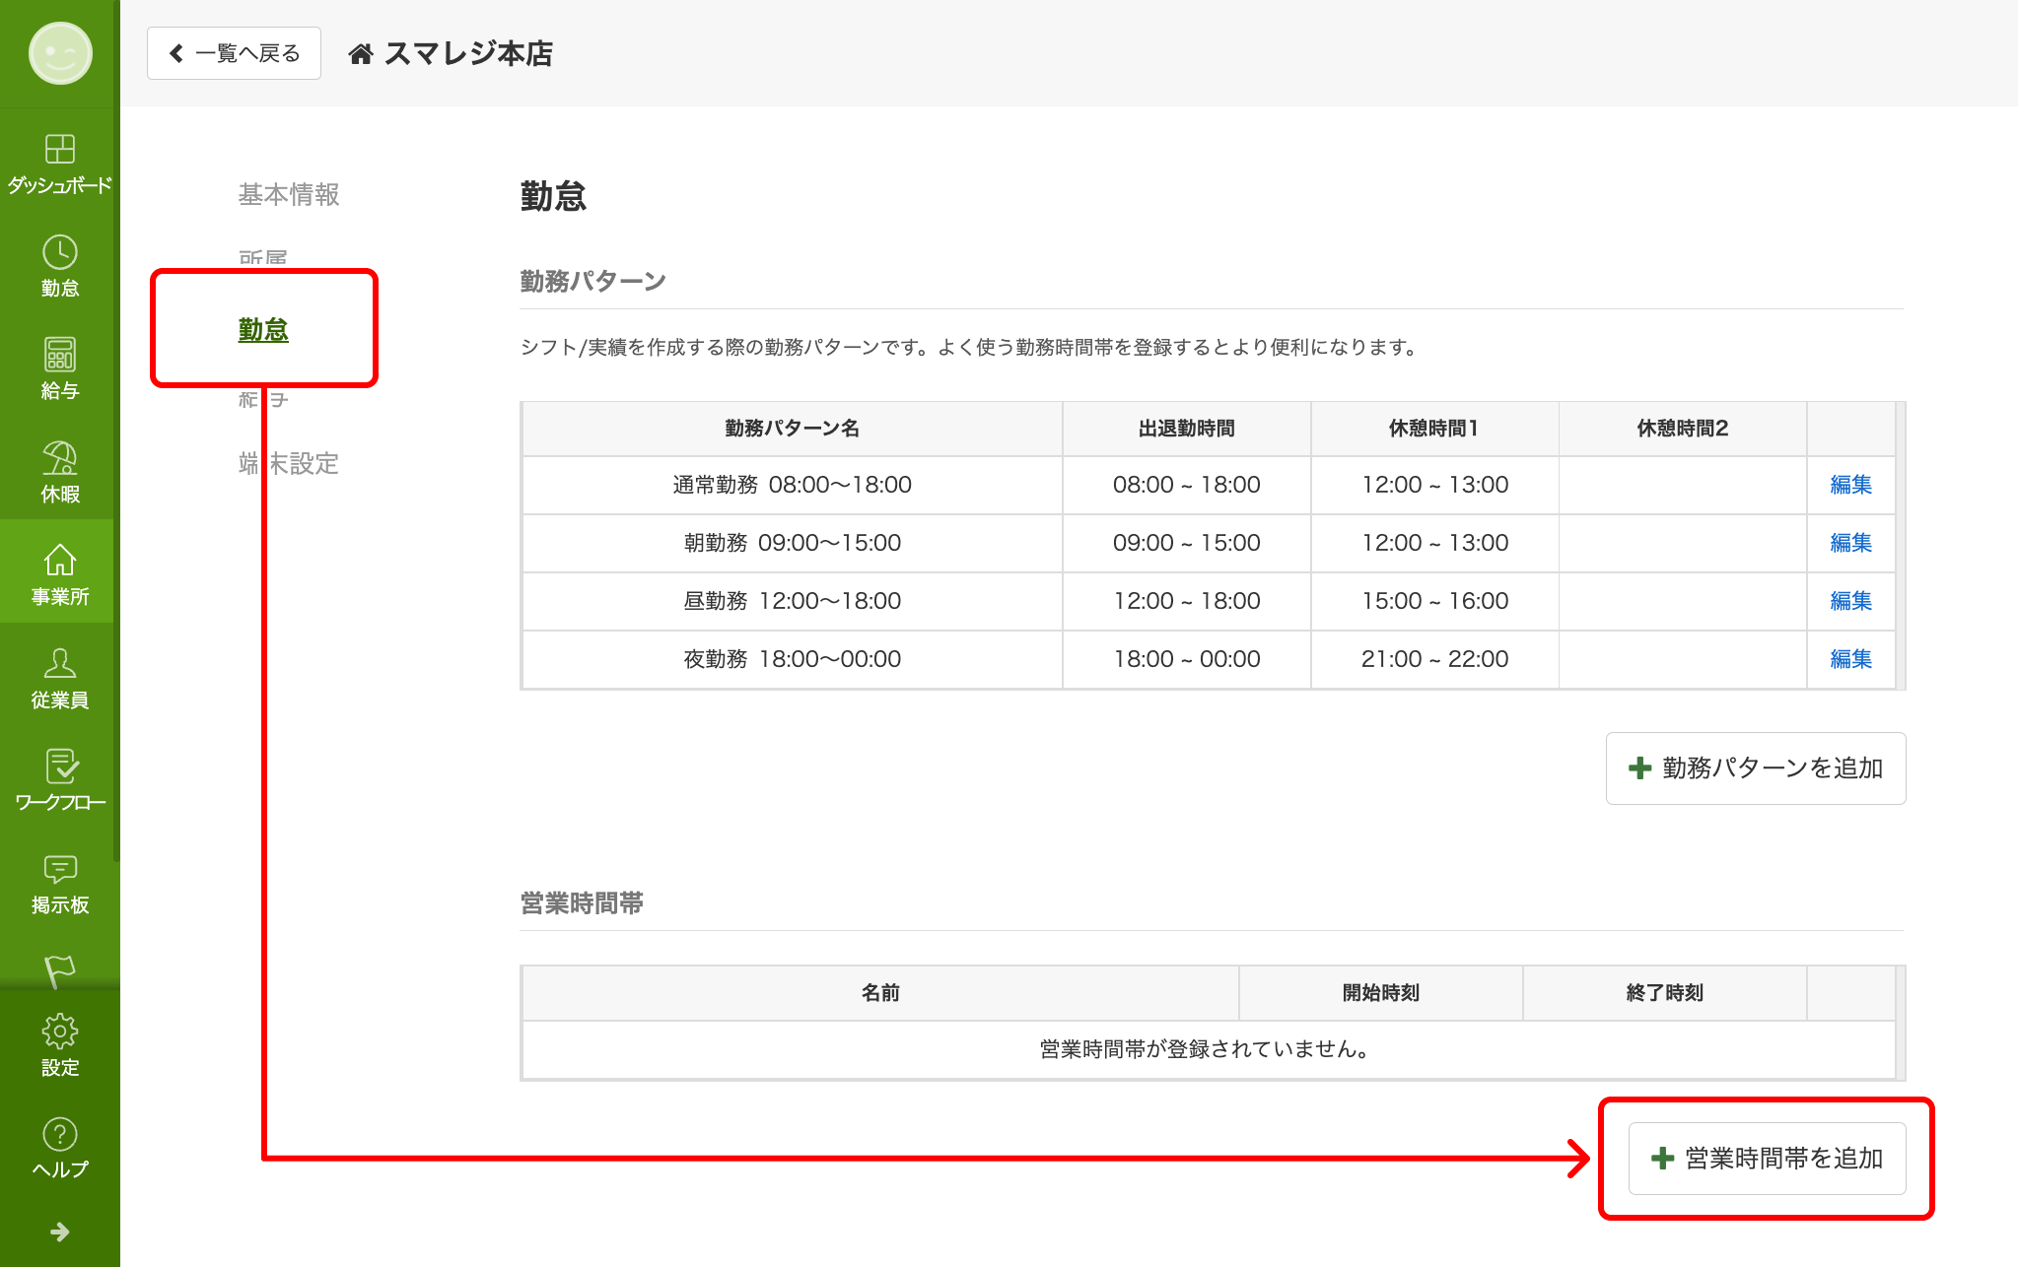2018x1267 pixels.
Task: Expand sidebar with the arrow icon
Action: [x=60, y=1232]
